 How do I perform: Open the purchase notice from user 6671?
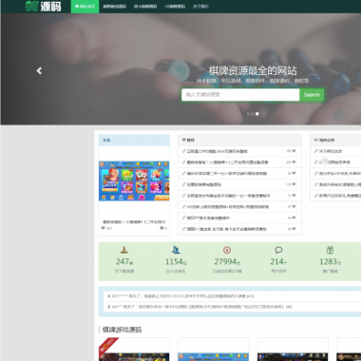tap(183, 296)
